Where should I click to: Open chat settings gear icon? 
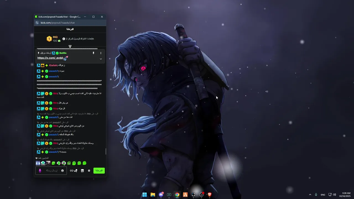[89, 171]
